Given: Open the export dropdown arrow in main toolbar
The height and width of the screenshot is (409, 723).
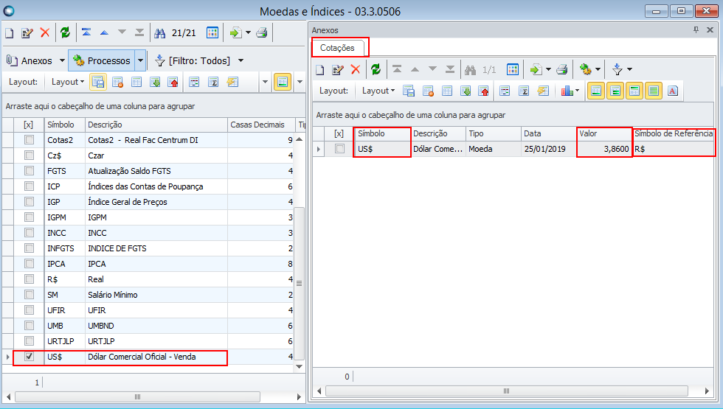Looking at the screenshot, I should pos(248,32).
